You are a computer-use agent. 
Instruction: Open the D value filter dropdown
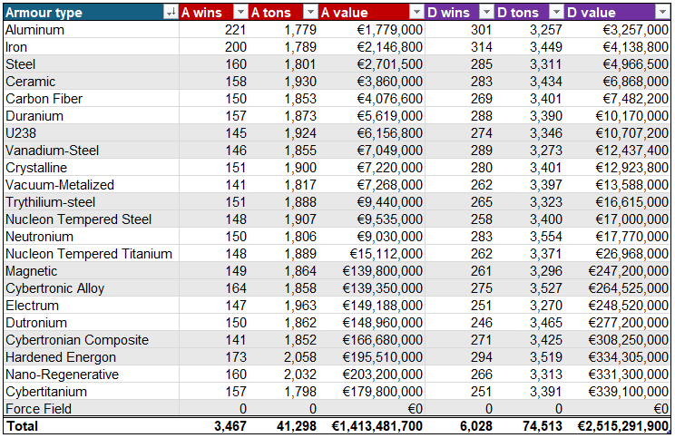pos(663,13)
